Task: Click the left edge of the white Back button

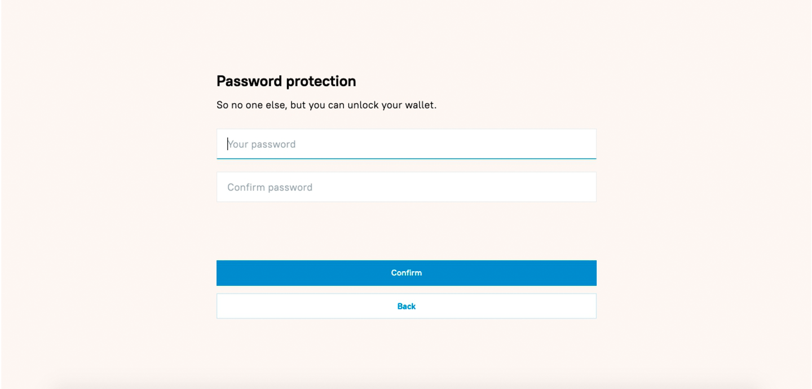Action: (x=223, y=306)
